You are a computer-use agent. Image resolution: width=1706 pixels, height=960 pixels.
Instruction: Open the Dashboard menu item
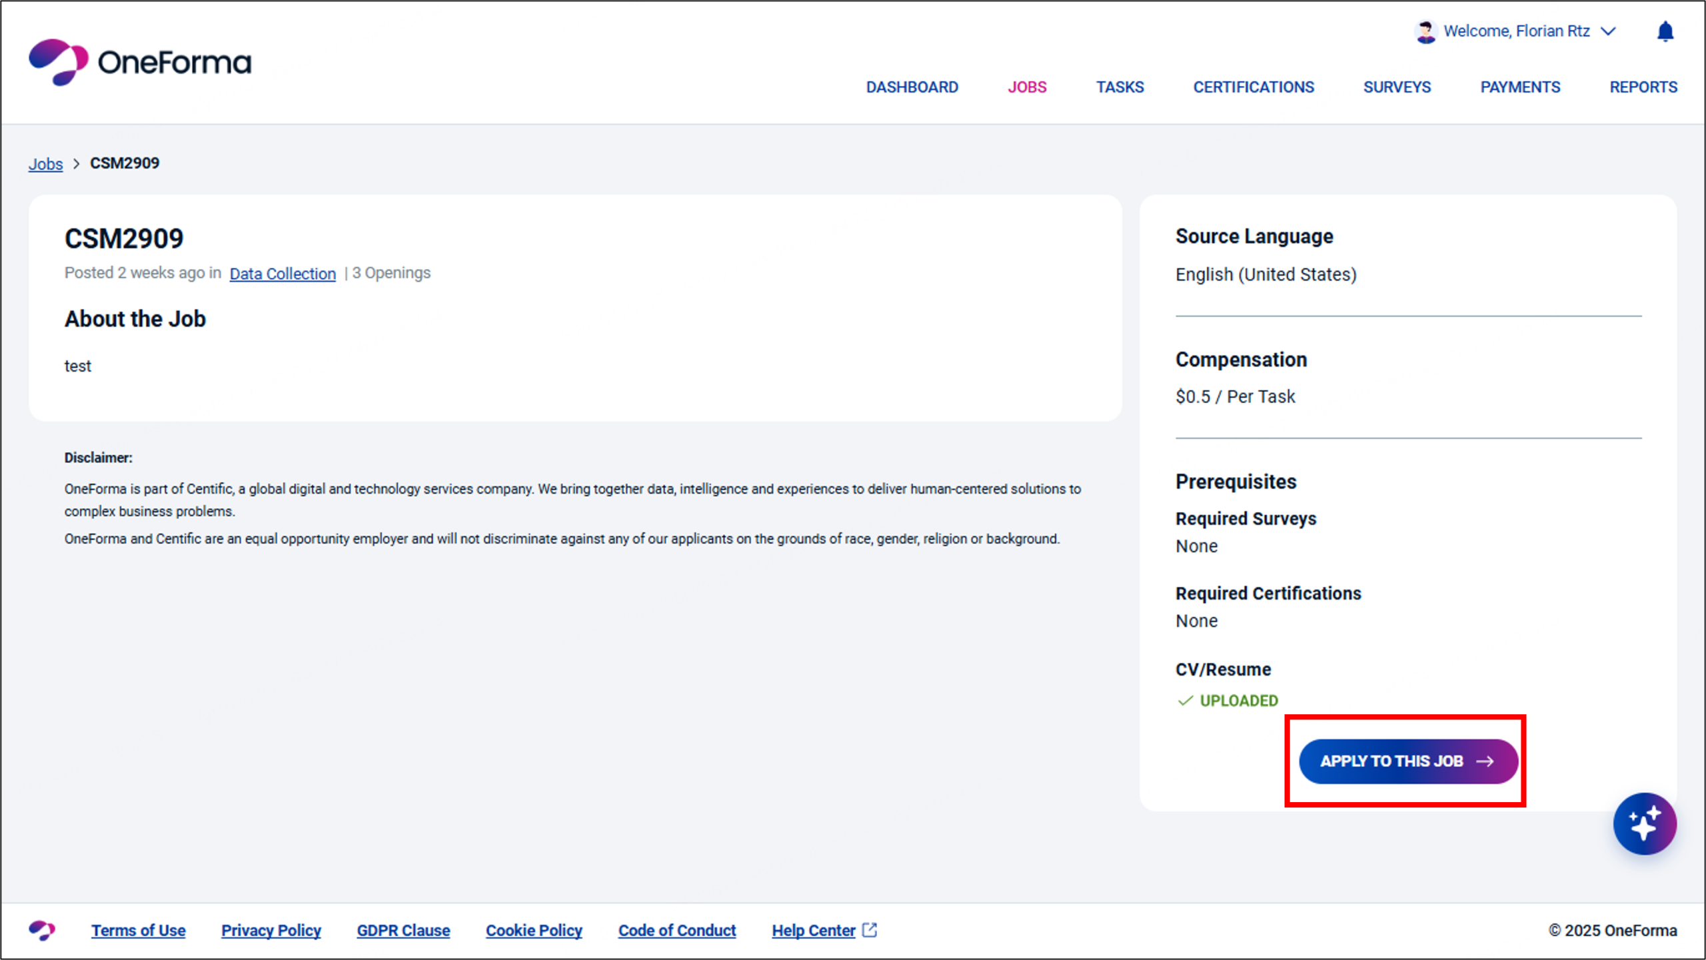click(912, 87)
